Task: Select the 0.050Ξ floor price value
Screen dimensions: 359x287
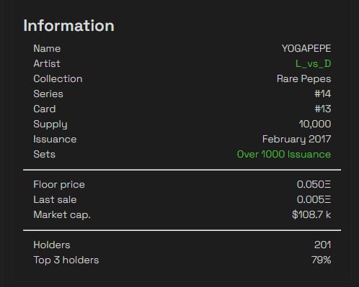Action: (x=314, y=184)
